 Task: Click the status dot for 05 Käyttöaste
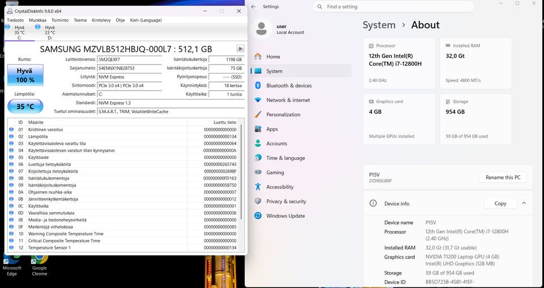(11, 157)
